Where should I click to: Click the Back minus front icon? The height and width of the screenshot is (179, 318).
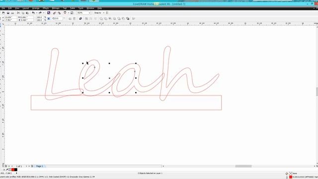click(x=123, y=19)
